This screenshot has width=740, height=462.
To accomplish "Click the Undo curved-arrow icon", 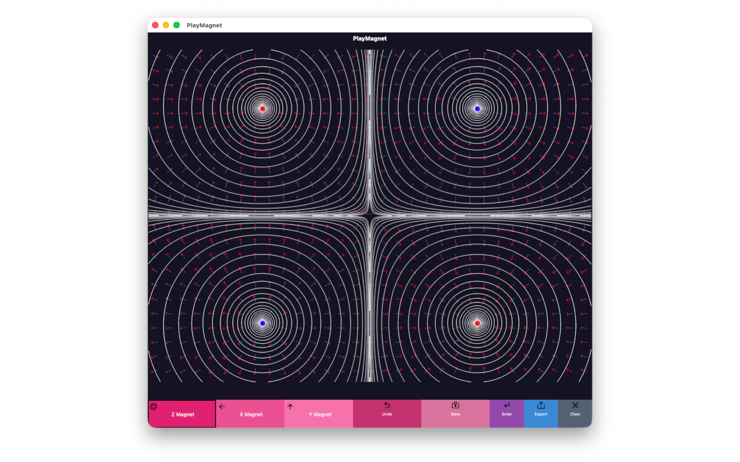I will click(x=387, y=405).
